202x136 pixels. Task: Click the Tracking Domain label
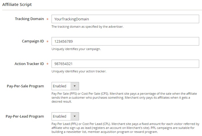coord(29,19)
